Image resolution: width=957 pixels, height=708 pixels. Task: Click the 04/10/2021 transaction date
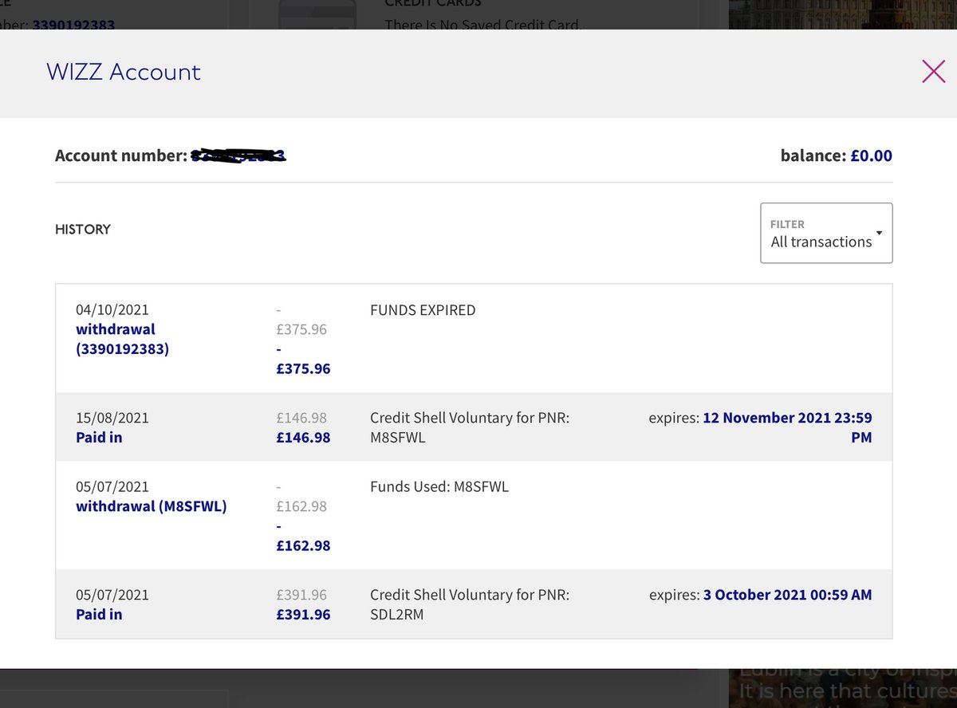tap(112, 309)
